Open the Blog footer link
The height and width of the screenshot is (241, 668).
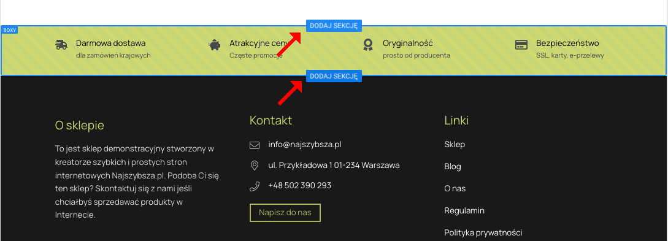click(453, 166)
